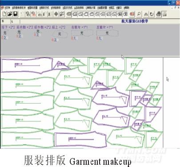This screenshot has height=167, width=180.
Task: Select the four-way move arrows icon
Action: coord(56,14)
